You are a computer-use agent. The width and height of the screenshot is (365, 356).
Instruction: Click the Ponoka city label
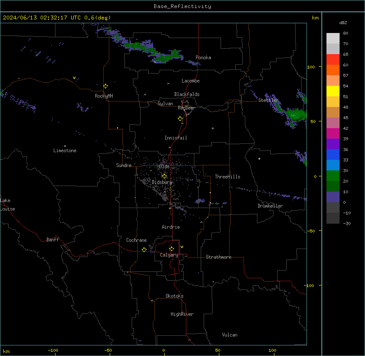coord(203,58)
